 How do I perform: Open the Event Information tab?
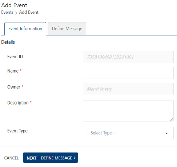pos(25,29)
